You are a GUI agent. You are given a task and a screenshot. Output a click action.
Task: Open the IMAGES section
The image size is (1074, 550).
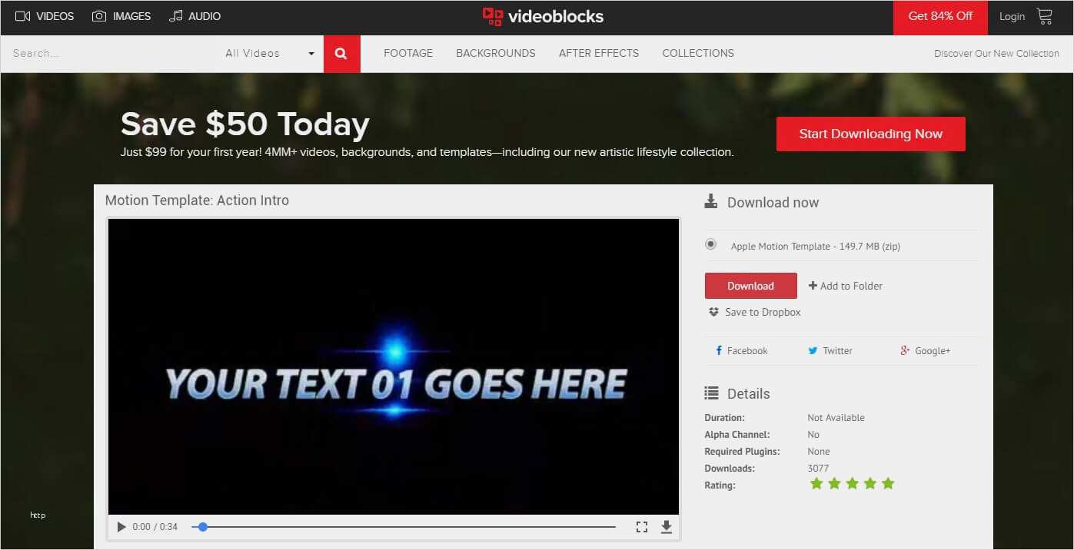(x=121, y=16)
